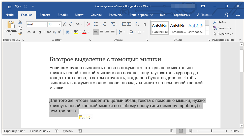The width and height of the screenshot is (244, 136).
Task: Expand the font size dropdown
Action: pos(60,24)
